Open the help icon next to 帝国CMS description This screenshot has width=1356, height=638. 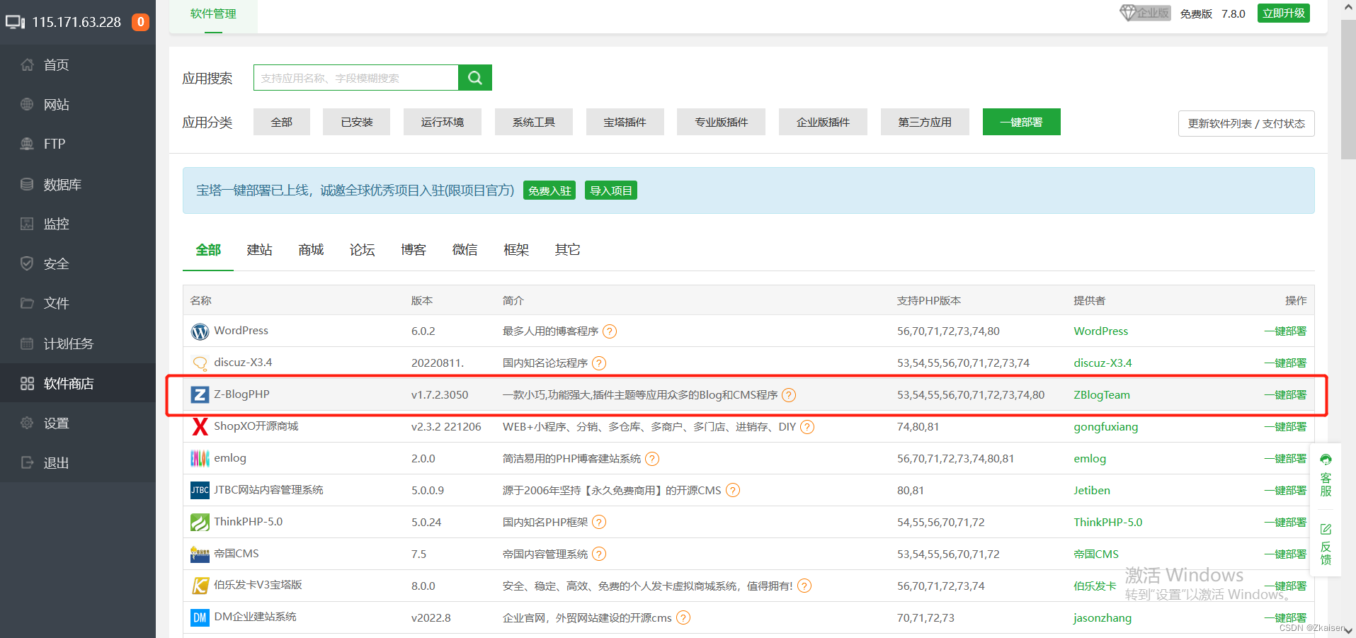point(599,554)
